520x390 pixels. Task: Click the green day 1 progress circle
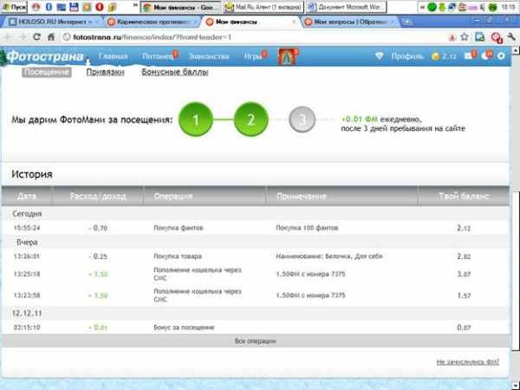(x=196, y=120)
